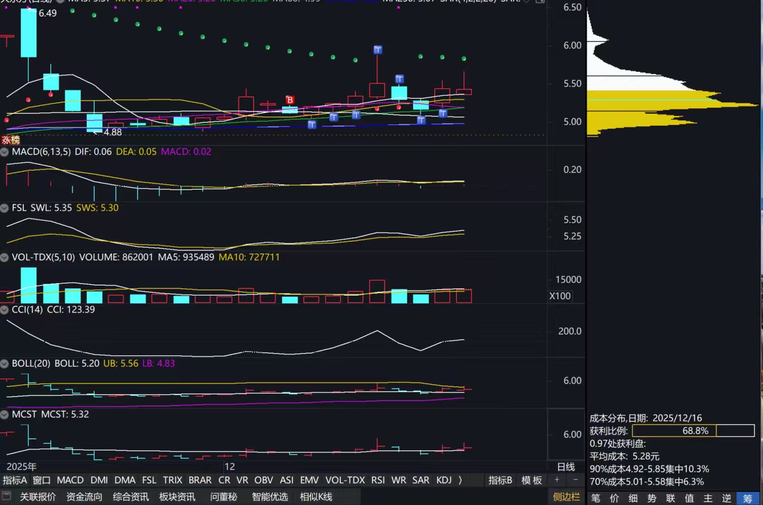763x505 pixels.
Task: Switch side panel to 势 tab
Action: [652, 498]
